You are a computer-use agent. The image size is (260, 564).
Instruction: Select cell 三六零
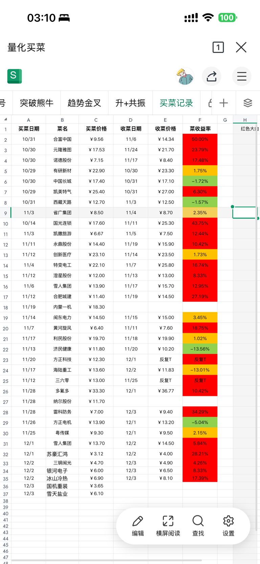click(62, 380)
